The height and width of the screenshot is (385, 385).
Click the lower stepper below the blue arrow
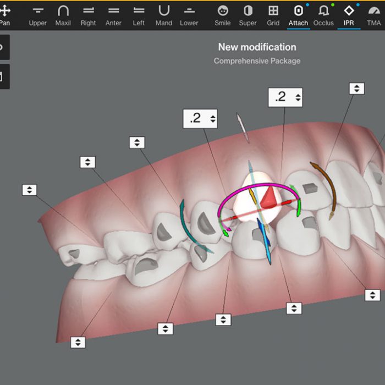coord(294,309)
